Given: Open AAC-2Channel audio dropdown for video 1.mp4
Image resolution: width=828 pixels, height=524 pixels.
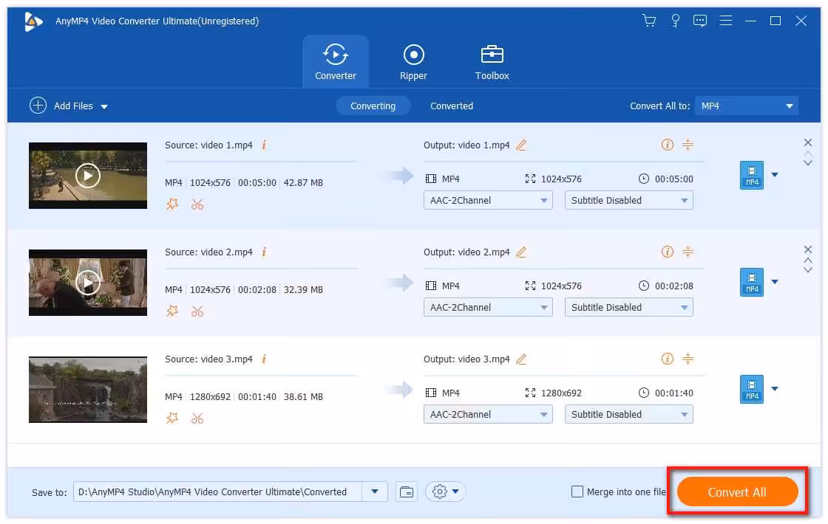Looking at the screenshot, I should [487, 200].
